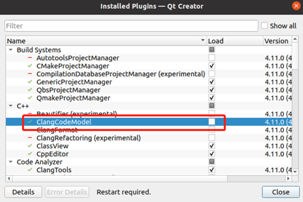Click the Filter input field
The width and height of the screenshot is (303, 202).
pyautogui.click(x=131, y=26)
